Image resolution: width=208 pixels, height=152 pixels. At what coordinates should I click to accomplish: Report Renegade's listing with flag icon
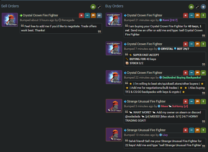(x=93, y=16)
